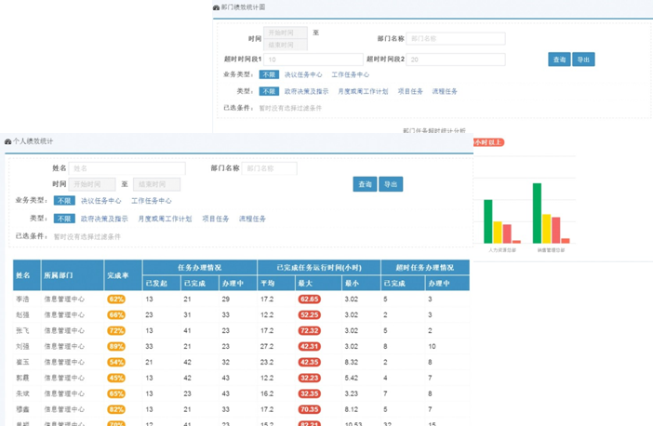Image resolution: width=653 pixels, height=426 pixels.
Task: Focus the 超时时间段1 input showing 10
Action: click(x=313, y=60)
